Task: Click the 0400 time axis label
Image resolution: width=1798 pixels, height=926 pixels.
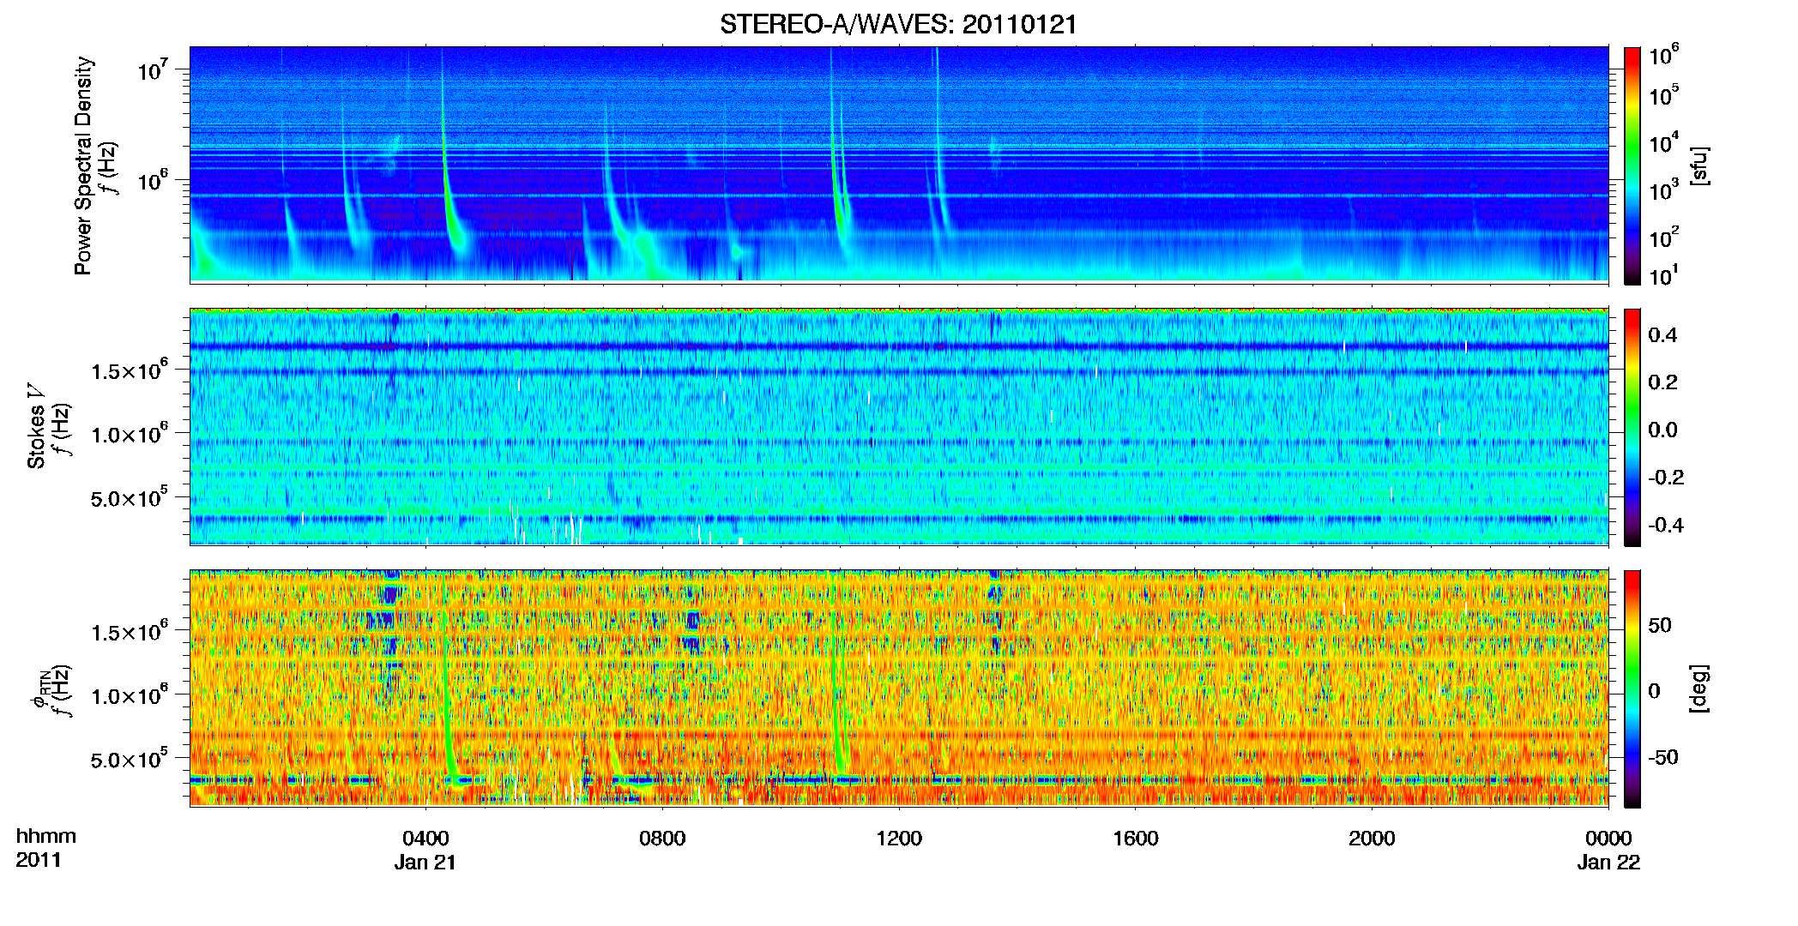Action: coord(425,839)
